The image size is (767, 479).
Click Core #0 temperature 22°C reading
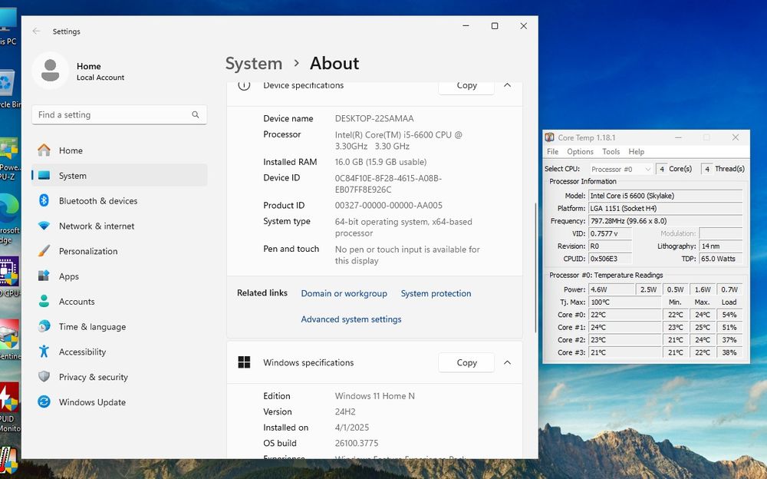(x=624, y=315)
